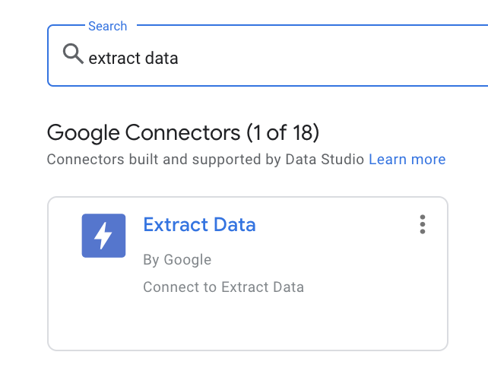Open the "Learn more" link
The width and height of the screenshot is (488, 371).
click(x=407, y=160)
